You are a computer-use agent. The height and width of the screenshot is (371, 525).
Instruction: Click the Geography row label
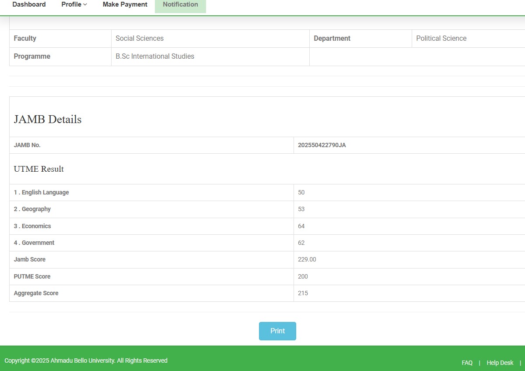pyautogui.click(x=32, y=209)
